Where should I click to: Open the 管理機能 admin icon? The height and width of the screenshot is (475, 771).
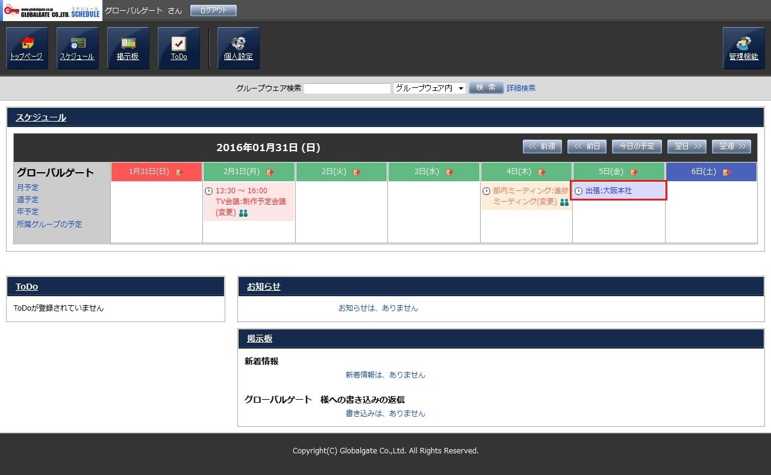click(x=743, y=48)
